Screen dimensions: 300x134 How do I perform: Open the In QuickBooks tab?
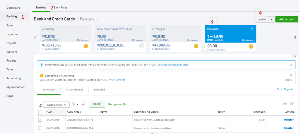click(x=75, y=90)
